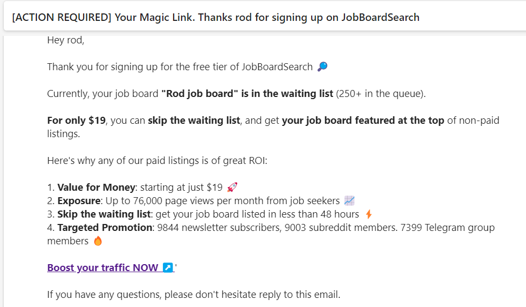The image size is (526, 307).
Task: Click the fire emoji after "members"
Action: tap(97, 241)
